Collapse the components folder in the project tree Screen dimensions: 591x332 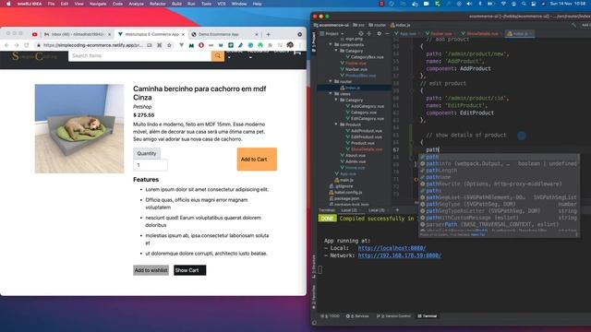click(x=331, y=44)
